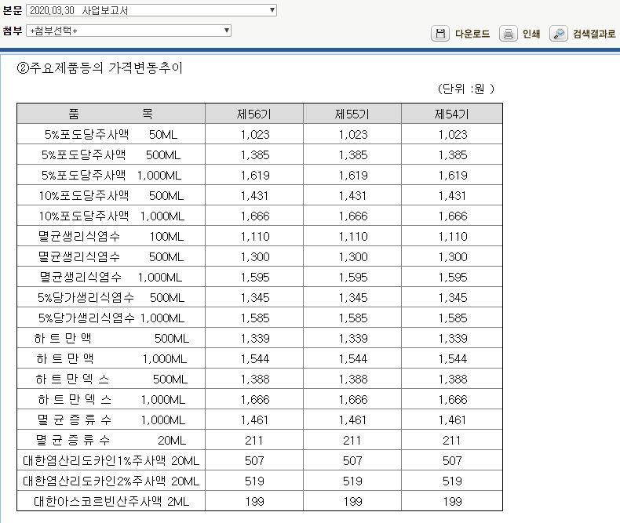Click 제55기 value 1,385

[353, 155]
